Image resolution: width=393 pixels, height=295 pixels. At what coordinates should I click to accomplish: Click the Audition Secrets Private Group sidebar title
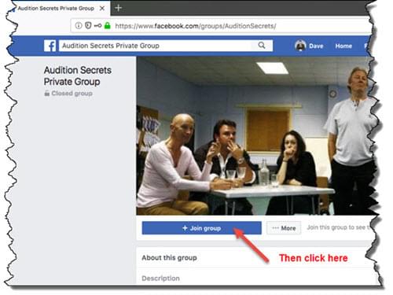pyautogui.click(x=78, y=76)
